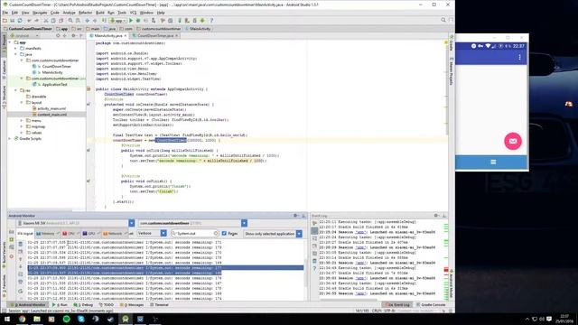Click the logcat vertical scrollbar
Screen dimensions: 578x325
[305, 273]
